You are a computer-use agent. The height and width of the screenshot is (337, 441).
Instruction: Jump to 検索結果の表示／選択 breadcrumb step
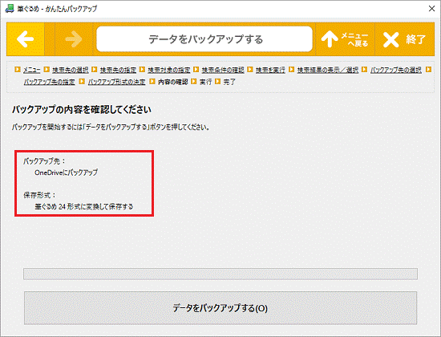(x=328, y=70)
